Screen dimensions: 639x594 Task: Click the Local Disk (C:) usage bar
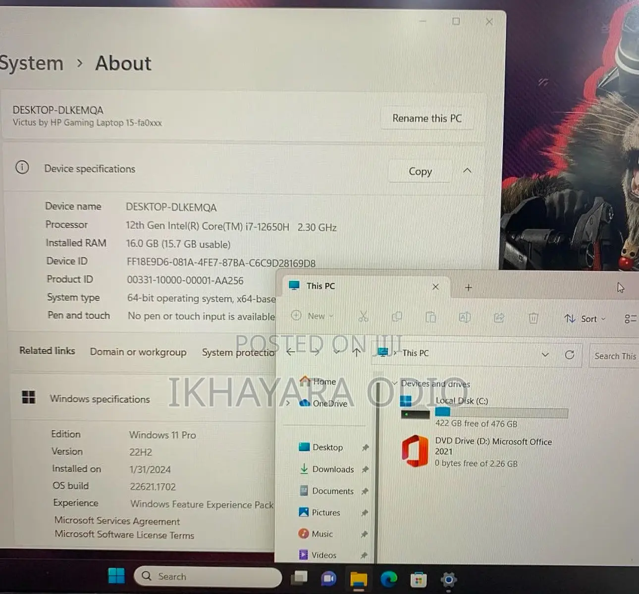pyautogui.click(x=501, y=413)
